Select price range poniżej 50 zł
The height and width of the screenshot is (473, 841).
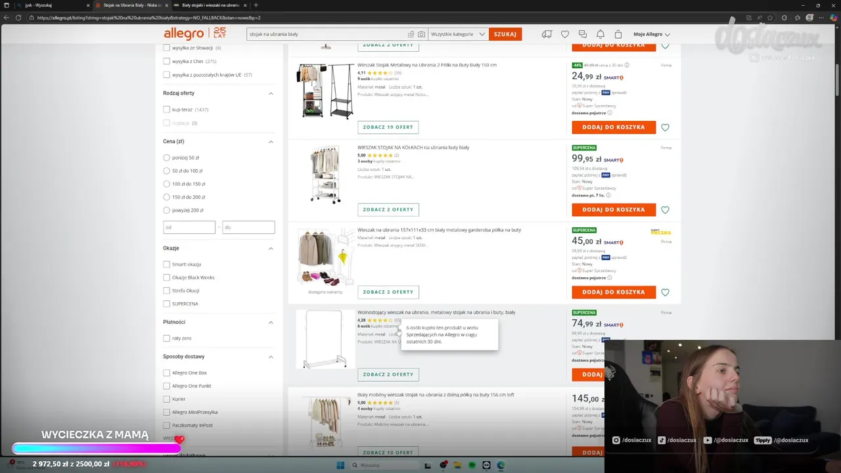click(166, 158)
